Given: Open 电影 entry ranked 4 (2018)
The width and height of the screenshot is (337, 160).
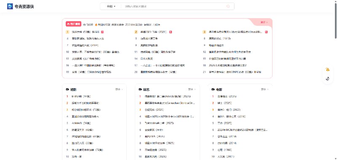Looking at the screenshot, I should (x=231, y=117).
